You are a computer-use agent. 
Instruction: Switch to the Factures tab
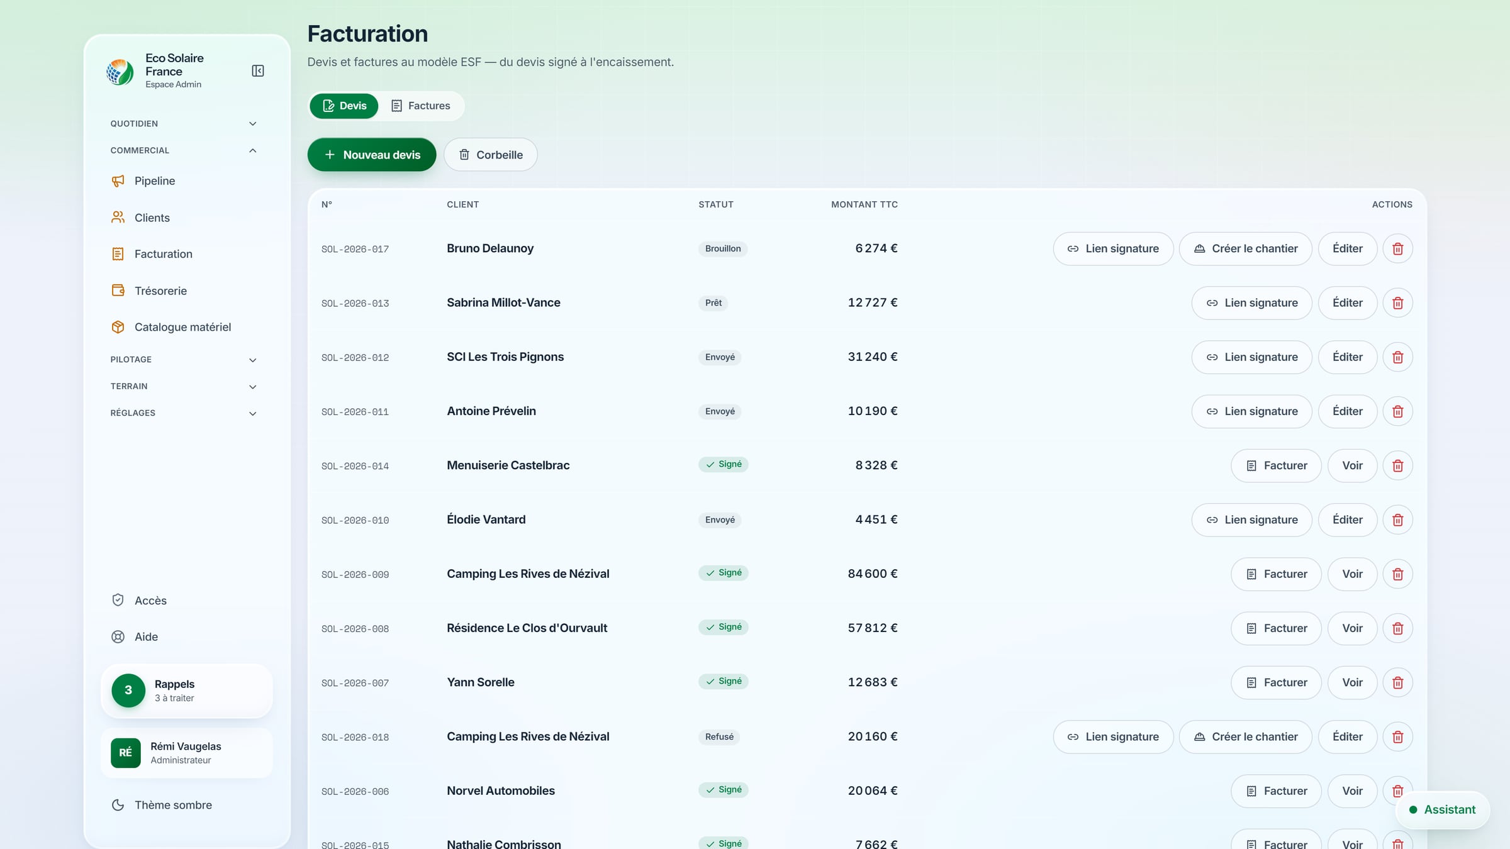pyautogui.click(x=421, y=106)
